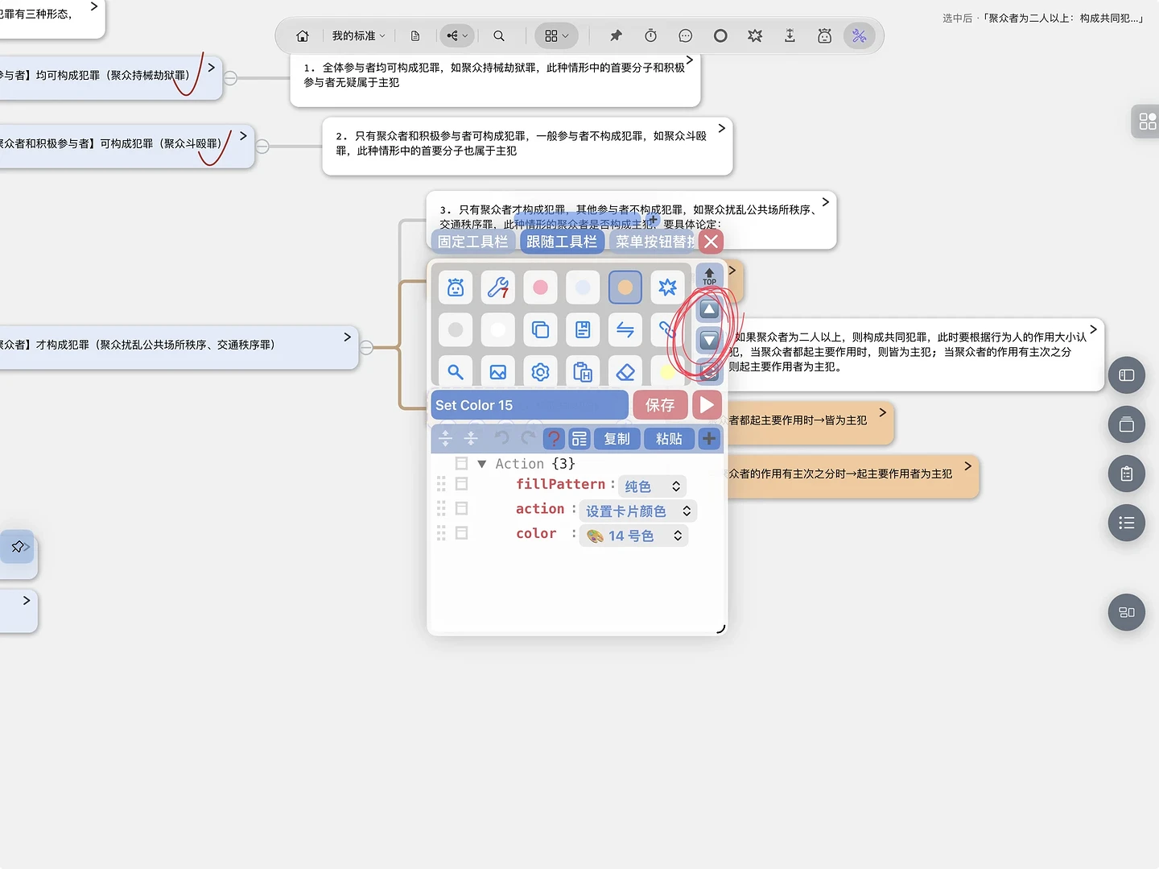1159x869 pixels.
Task: Collapse the Action {3} tree node
Action: click(x=481, y=464)
